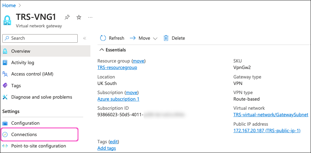This screenshot has height=153, width=311.
Task: Click the Access control (IAM) icon
Action: [x=5, y=74]
